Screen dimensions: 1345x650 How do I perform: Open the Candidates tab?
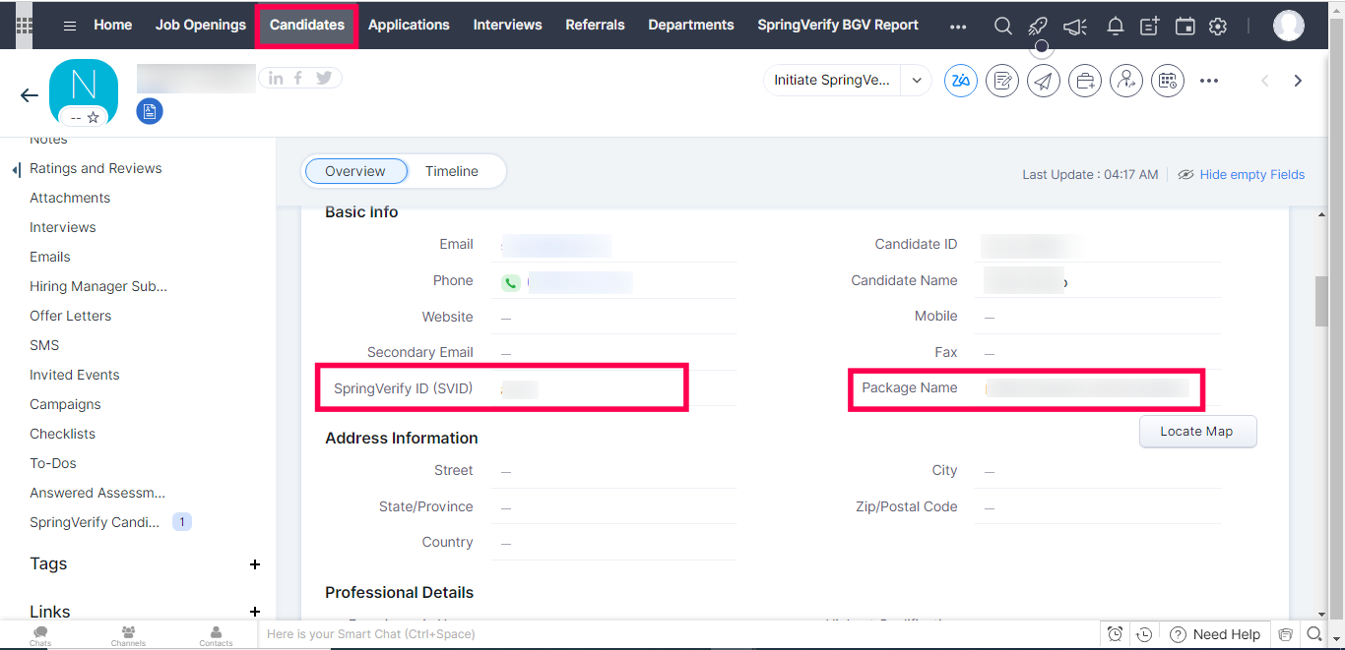(x=307, y=25)
